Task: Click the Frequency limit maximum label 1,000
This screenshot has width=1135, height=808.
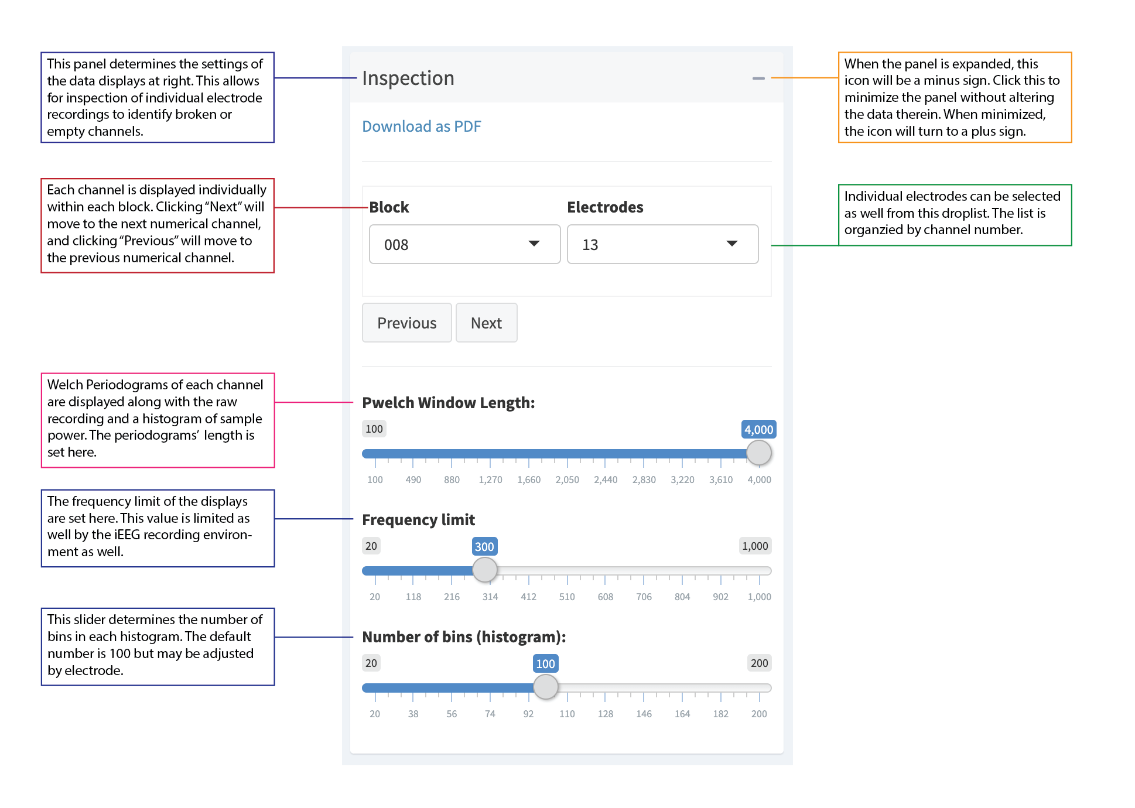Action: [x=754, y=546]
